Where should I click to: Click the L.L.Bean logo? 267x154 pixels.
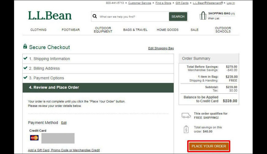point(50,16)
